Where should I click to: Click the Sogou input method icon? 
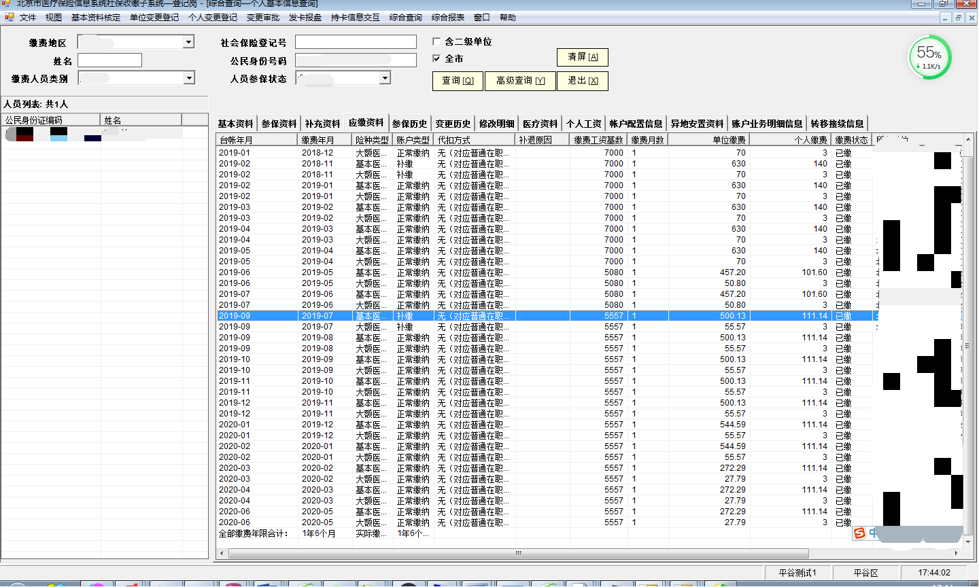click(859, 533)
